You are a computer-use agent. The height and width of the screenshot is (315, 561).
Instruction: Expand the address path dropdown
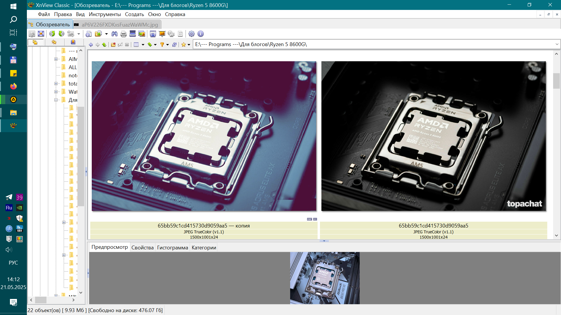557,44
